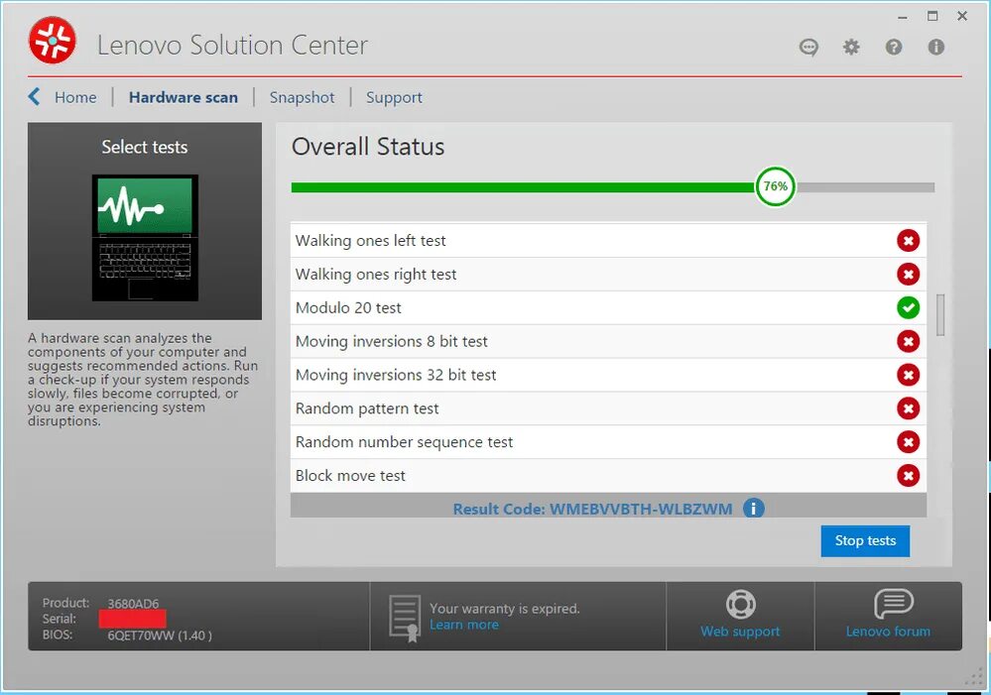
Task: Click the laptop hardware scan thumbnail
Action: pos(145,238)
